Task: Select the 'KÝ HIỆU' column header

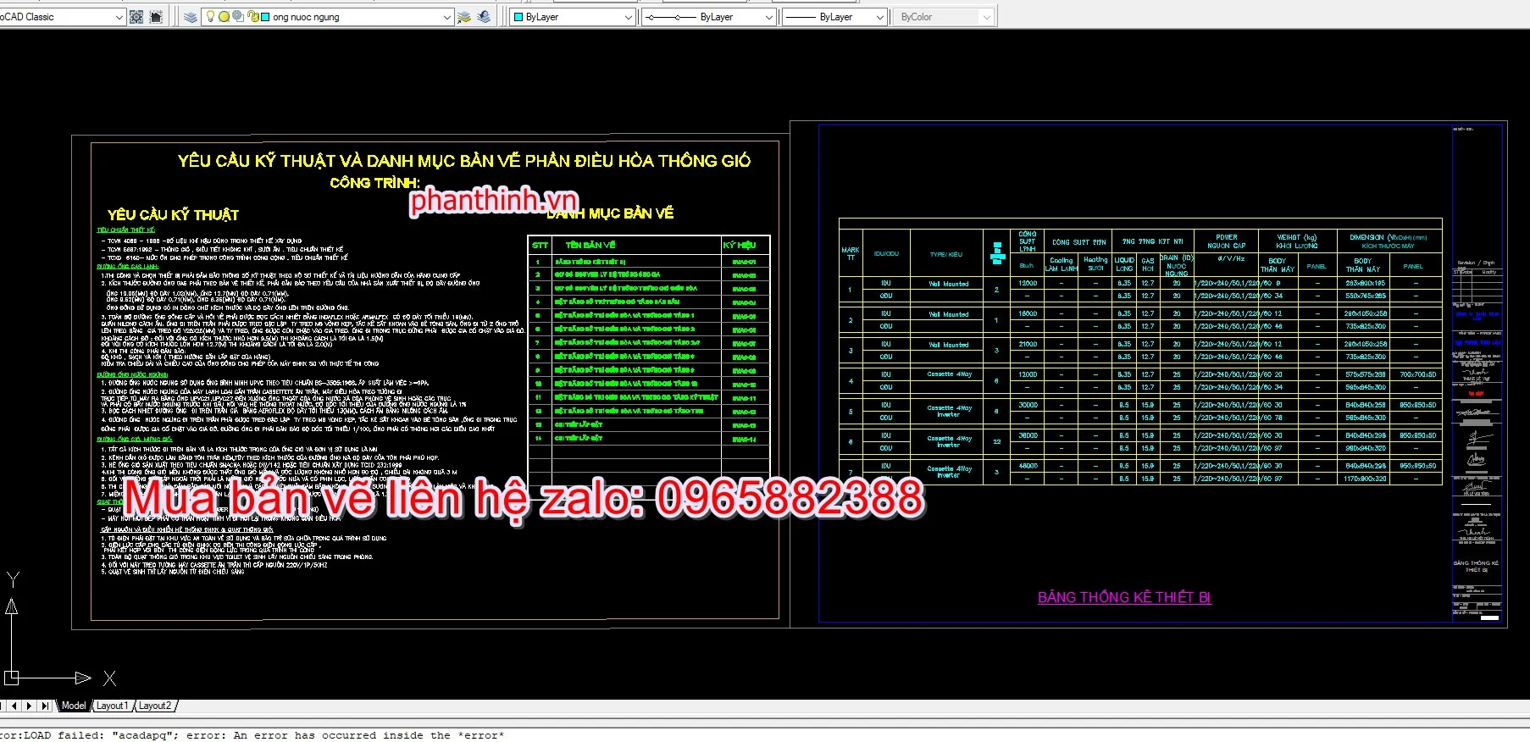Action: (x=740, y=245)
